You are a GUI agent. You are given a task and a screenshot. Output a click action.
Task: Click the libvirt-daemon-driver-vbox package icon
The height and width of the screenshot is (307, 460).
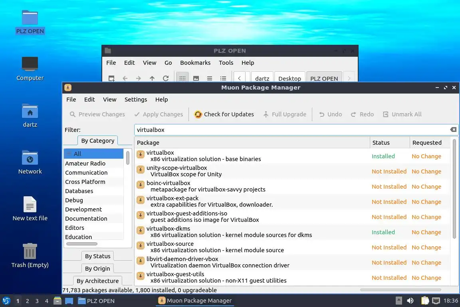coord(141,261)
